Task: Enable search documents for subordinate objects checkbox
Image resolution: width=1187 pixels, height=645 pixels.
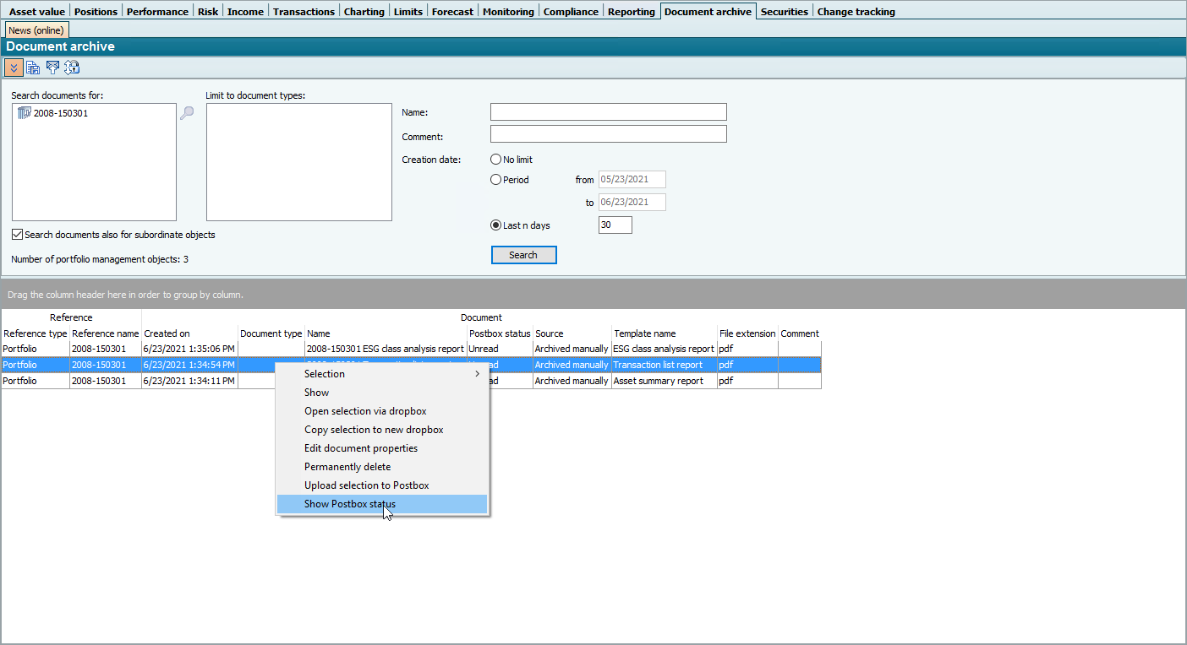Action: [18, 235]
